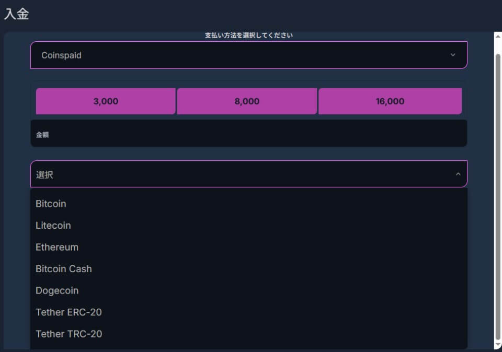502x352 pixels.
Task: Choose the 8,000 preset amount
Action: [247, 101]
